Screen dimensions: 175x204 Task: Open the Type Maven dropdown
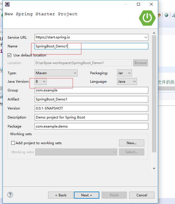[56, 73]
